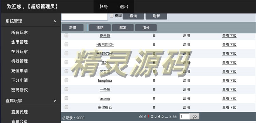Open 帐号 in top bar
The height and width of the screenshot is (123, 256).
coord(104,7)
